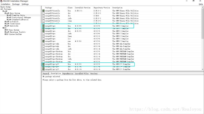Screen dimensions: 204x114
Task: Select MinGW Contributed in tree
Action: (12, 24)
